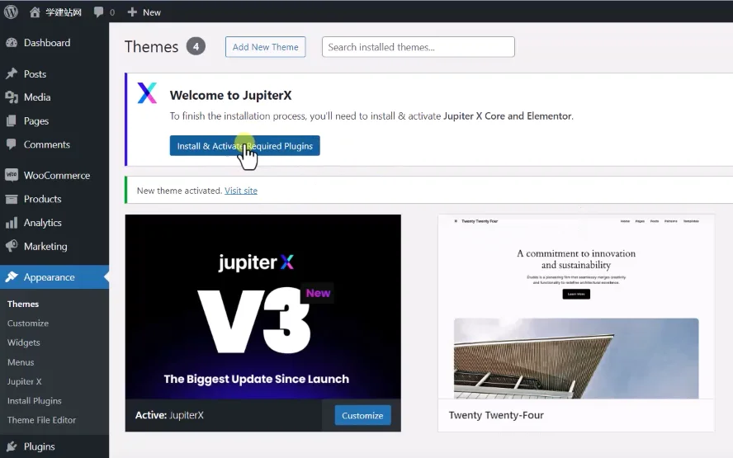Click the Twenty Twenty-Four theme screenshot
Screen dimensions: 733x458
pos(576,307)
